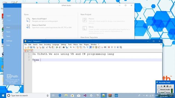
Task: Select Start in UiPath Studio sidebar
Action: [x=8, y=27]
